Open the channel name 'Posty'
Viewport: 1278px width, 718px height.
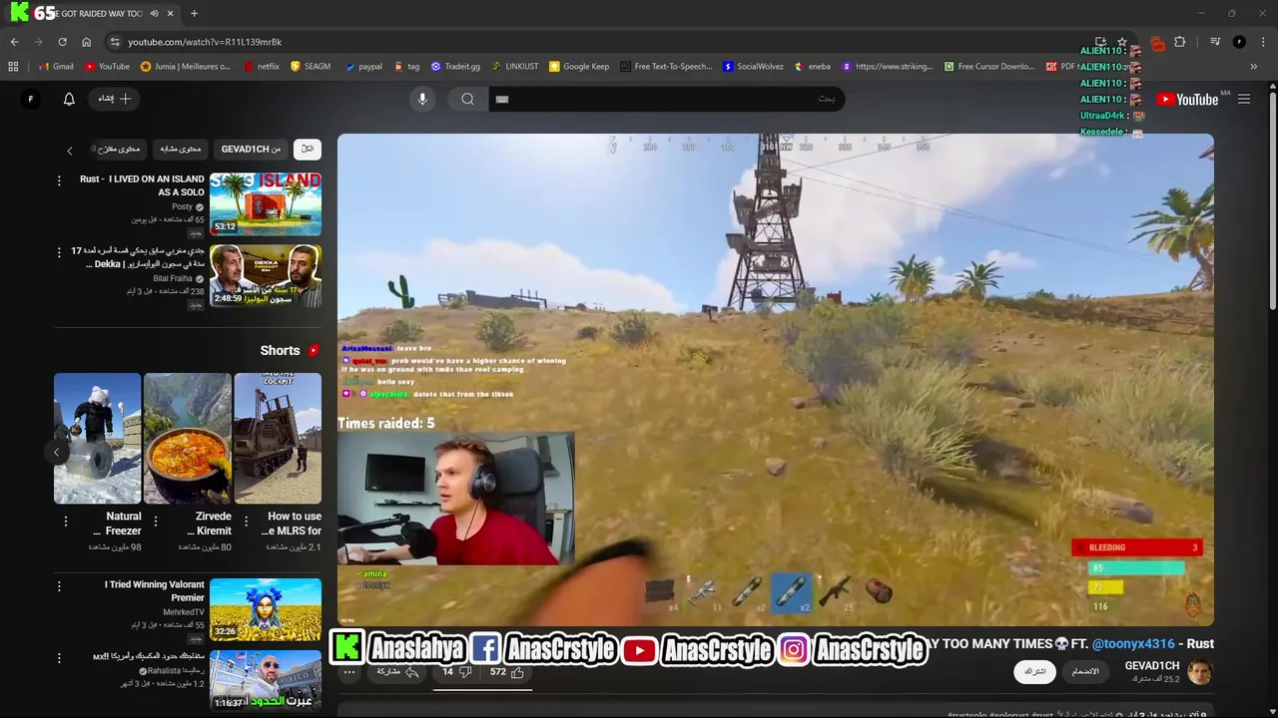[182, 206]
